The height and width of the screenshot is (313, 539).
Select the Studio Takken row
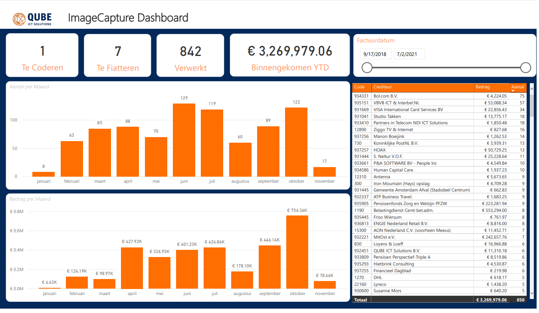(x=439, y=116)
